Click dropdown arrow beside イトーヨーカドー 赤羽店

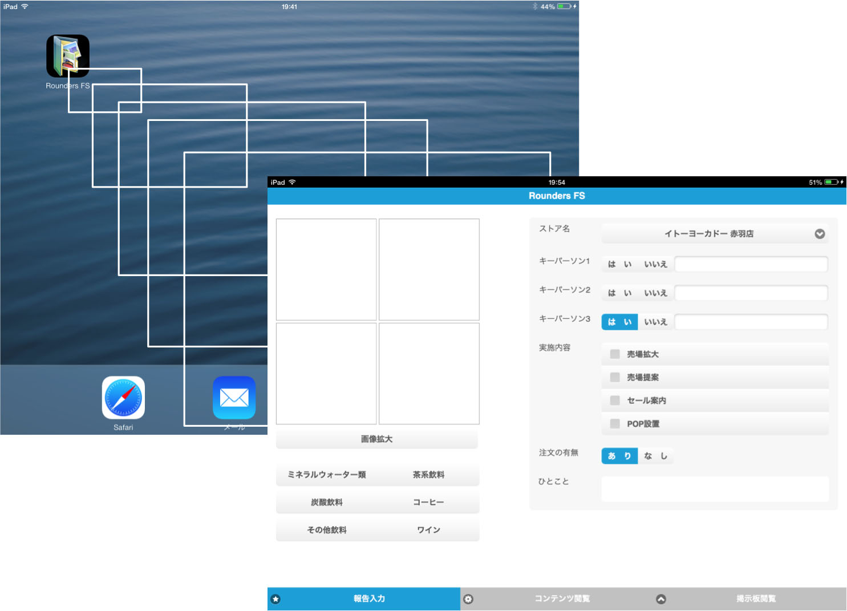click(820, 234)
